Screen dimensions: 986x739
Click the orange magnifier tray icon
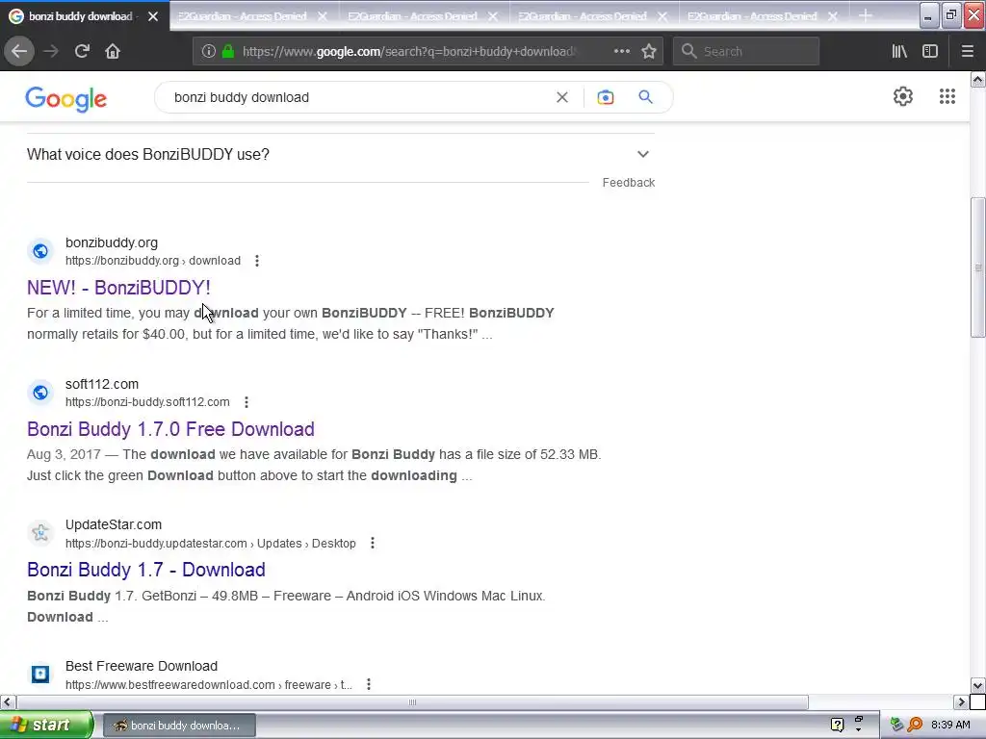(915, 726)
